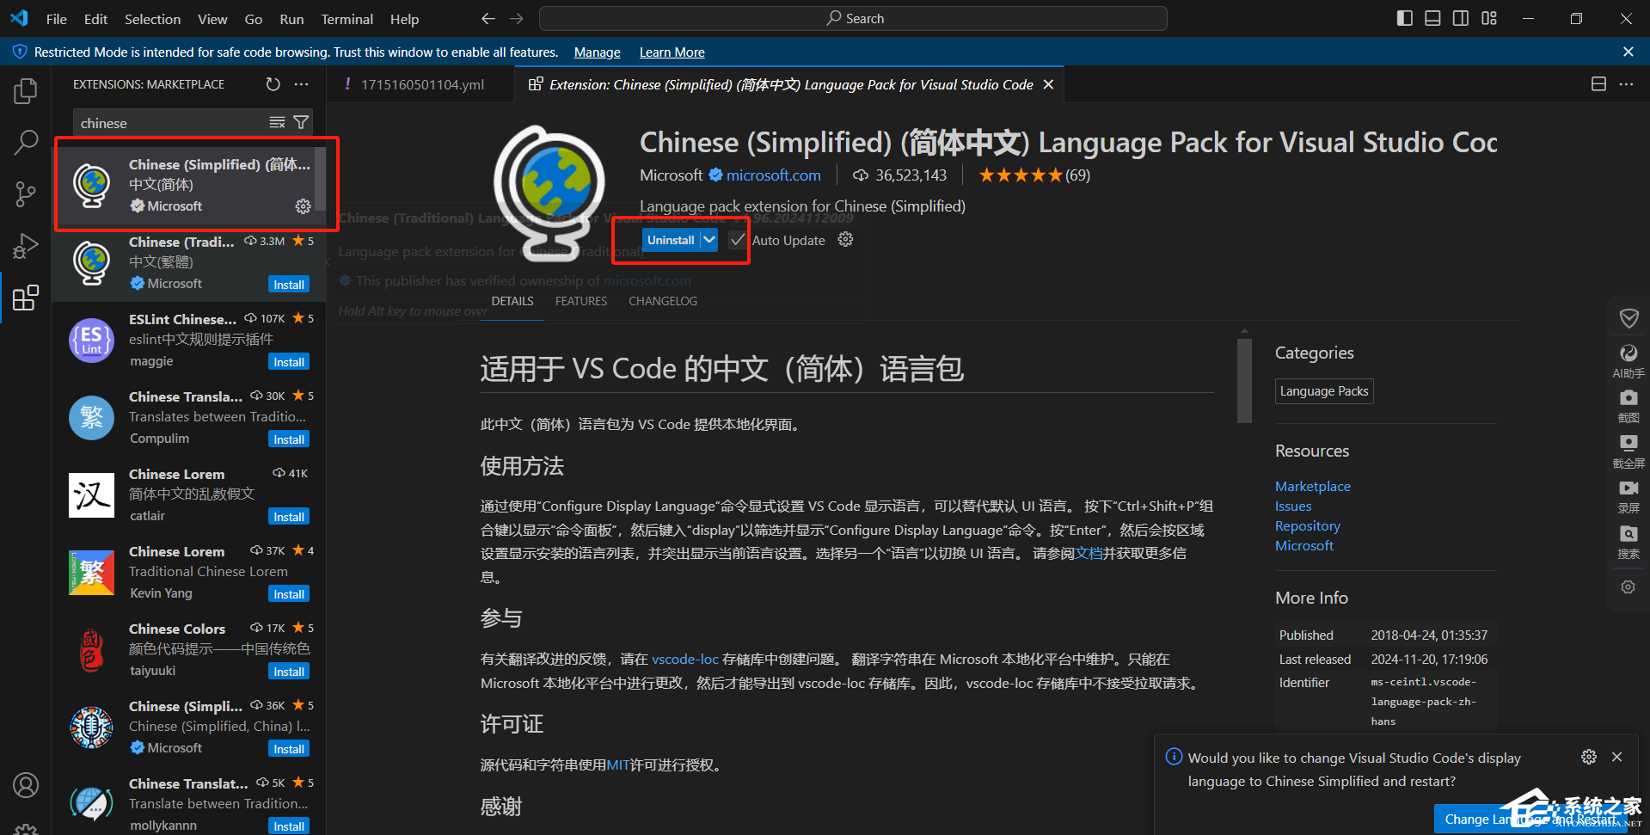1650x835 pixels.
Task: Toggle the Primary Side Bar visibility
Action: (x=1403, y=17)
